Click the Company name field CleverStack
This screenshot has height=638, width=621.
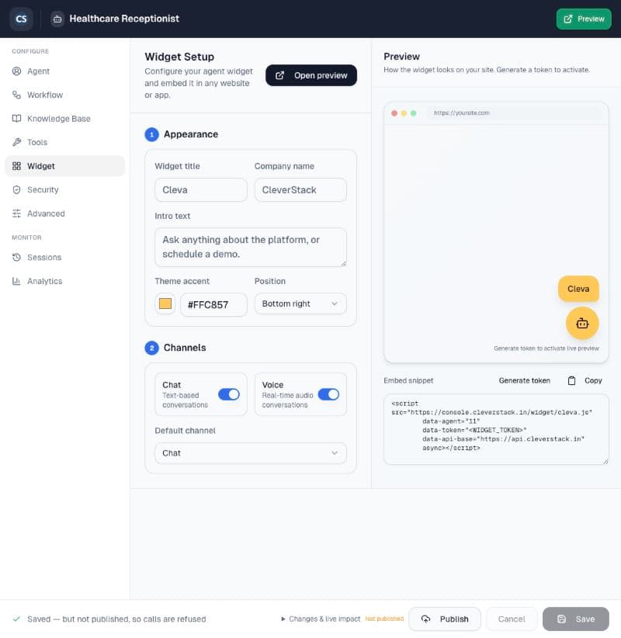click(300, 189)
